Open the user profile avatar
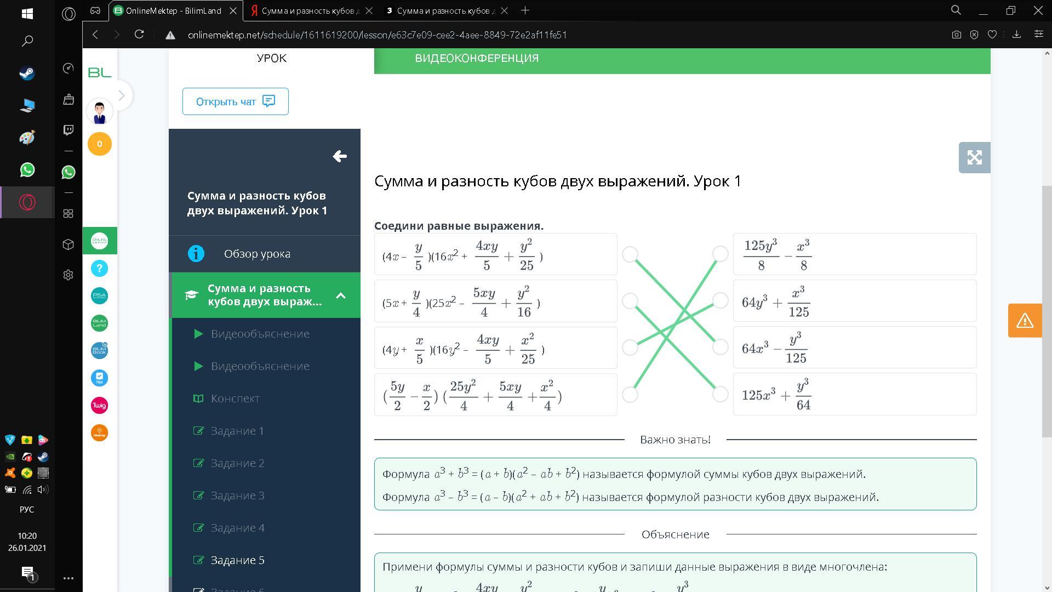Viewport: 1052px width, 592px height. point(100,112)
